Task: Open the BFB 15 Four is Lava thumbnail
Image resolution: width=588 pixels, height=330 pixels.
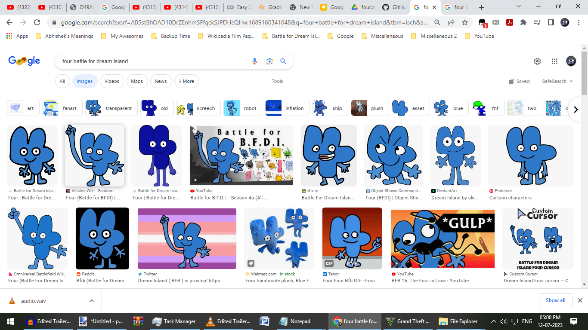Action: pyautogui.click(x=443, y=238)
